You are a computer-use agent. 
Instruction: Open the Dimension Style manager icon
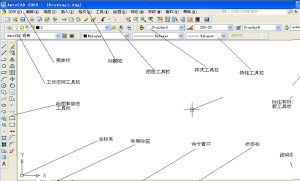pos(190,27)
